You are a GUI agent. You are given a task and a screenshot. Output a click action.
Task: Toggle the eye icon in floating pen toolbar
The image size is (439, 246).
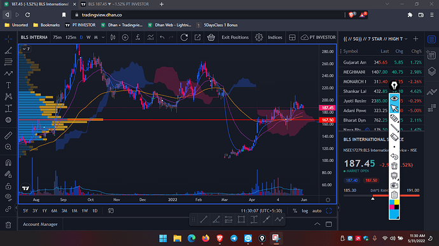click(x=394, y=99)
